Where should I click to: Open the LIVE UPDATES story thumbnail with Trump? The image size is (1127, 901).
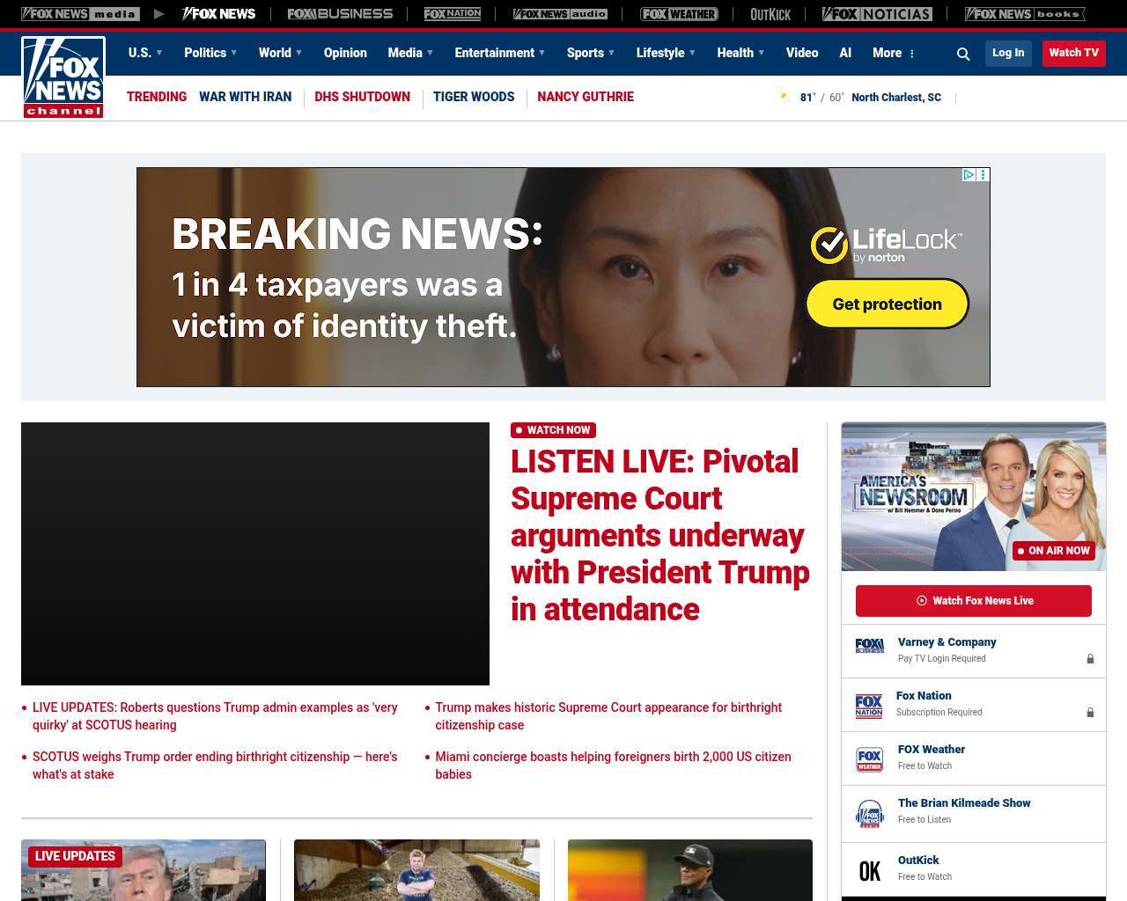point(144,870)
